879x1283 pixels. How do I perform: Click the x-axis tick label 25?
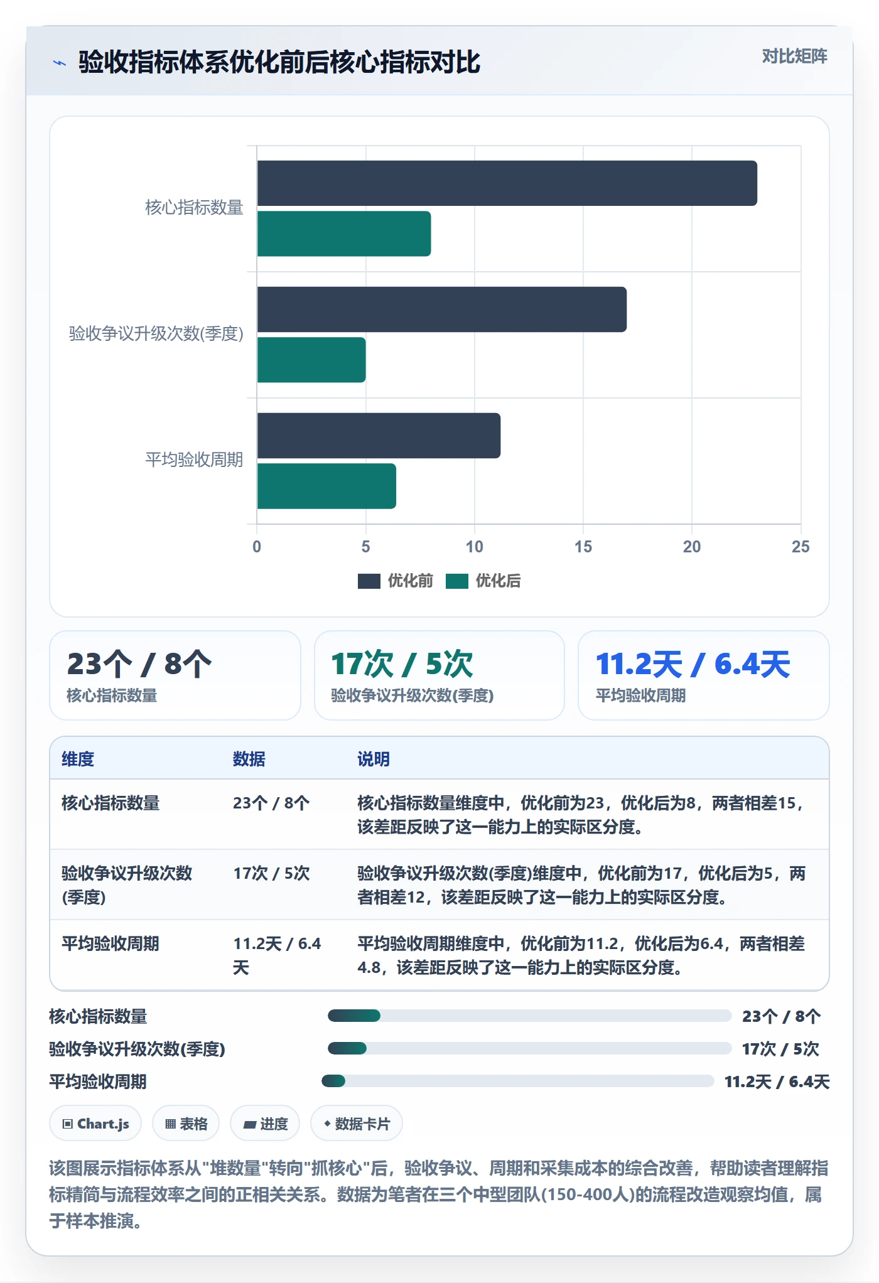[x=801, y=547]
